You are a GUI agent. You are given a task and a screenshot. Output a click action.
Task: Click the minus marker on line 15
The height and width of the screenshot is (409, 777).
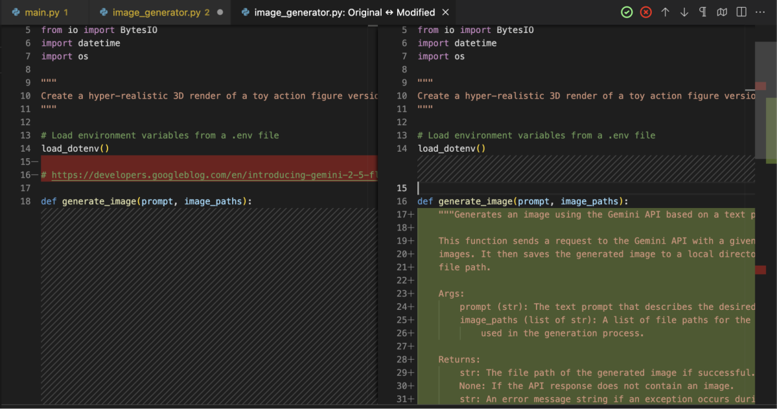(34, 161)
